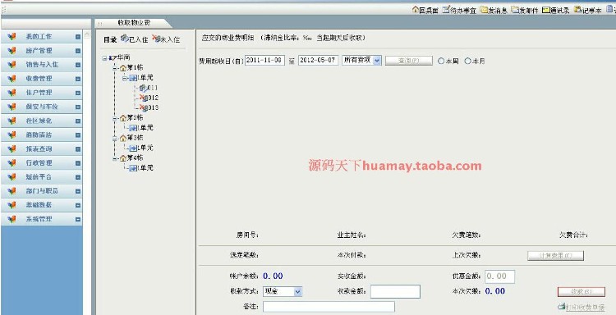
Task: Click the 收款(S) collect payment button
Action: [582, 292]
